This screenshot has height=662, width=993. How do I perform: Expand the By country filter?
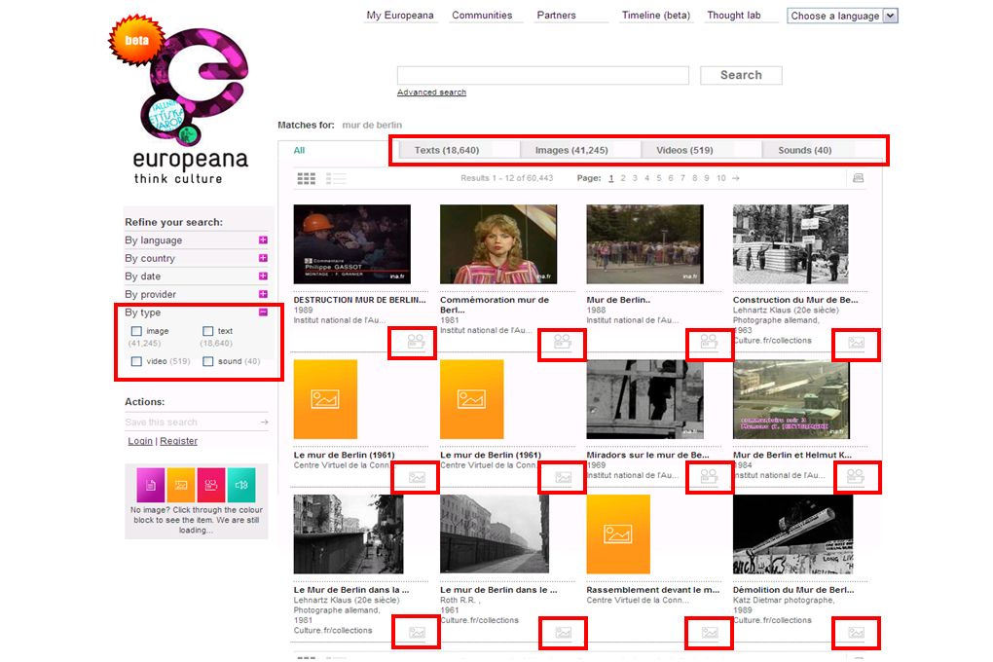pos(263,258)
